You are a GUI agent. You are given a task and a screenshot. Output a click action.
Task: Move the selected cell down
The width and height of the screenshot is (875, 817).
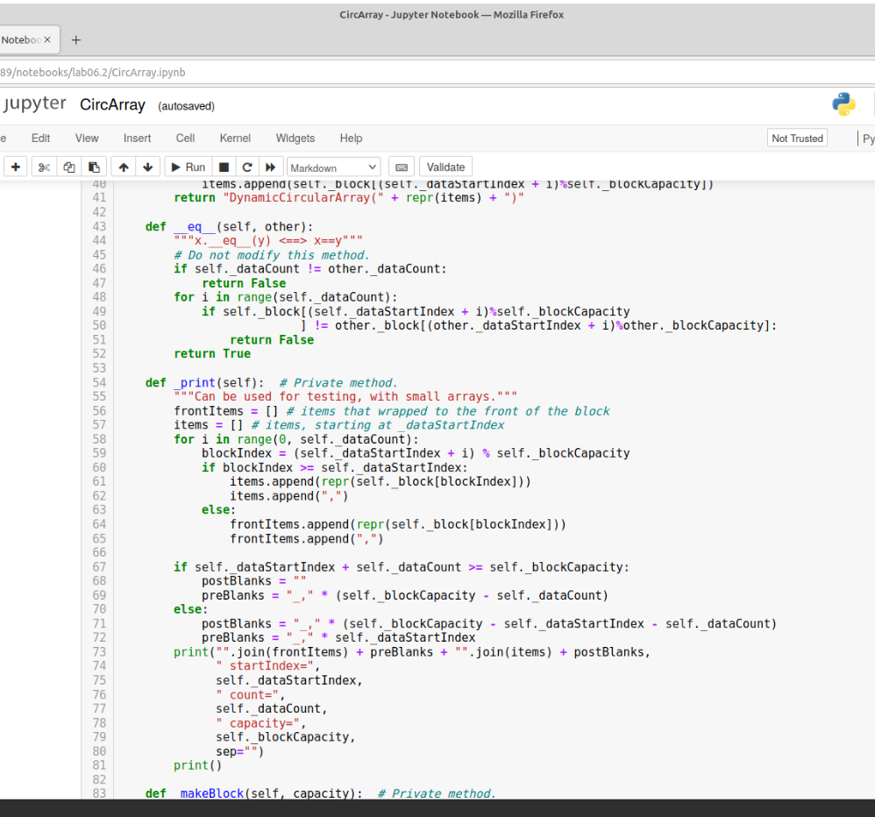(x=146, y=167)
